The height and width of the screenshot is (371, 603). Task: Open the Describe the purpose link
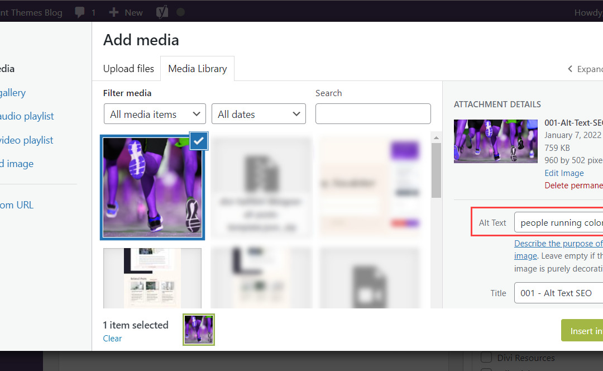pos(558,244)
